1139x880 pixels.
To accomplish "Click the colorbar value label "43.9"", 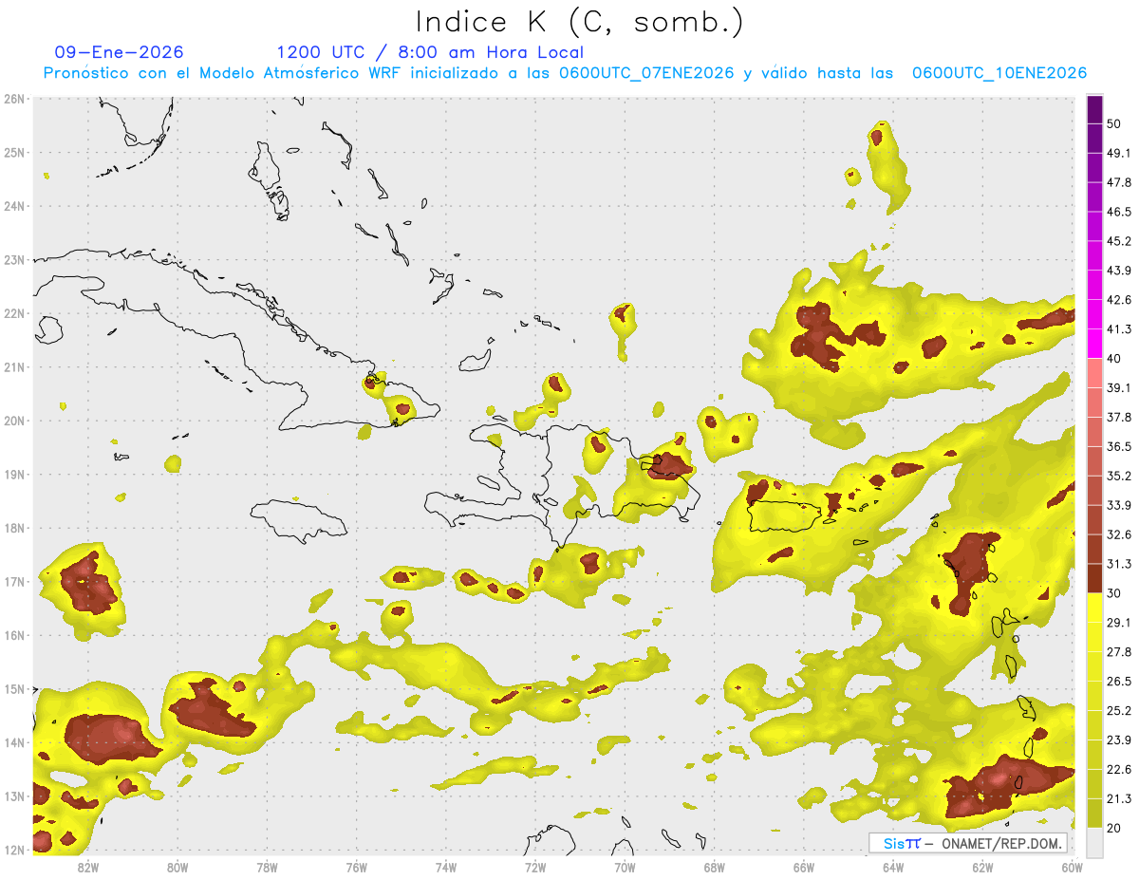I will tap(1118, 271).
